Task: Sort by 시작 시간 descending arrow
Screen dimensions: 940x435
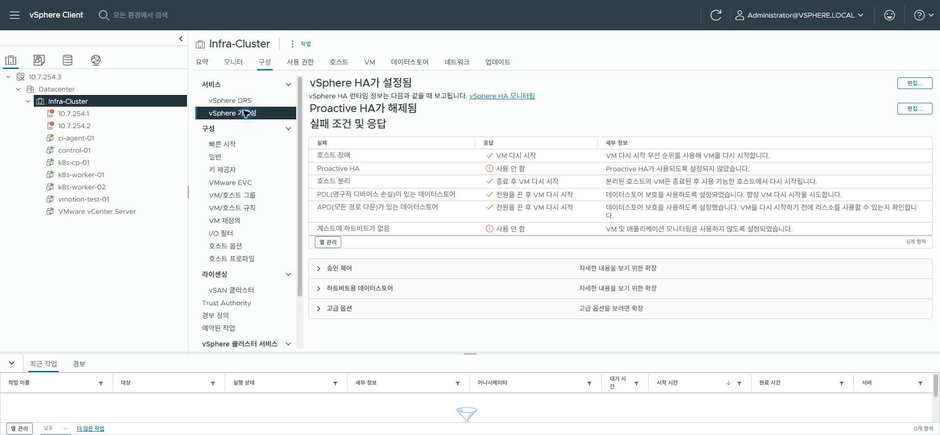Action: pyautogui.click(x=728, y=383)
